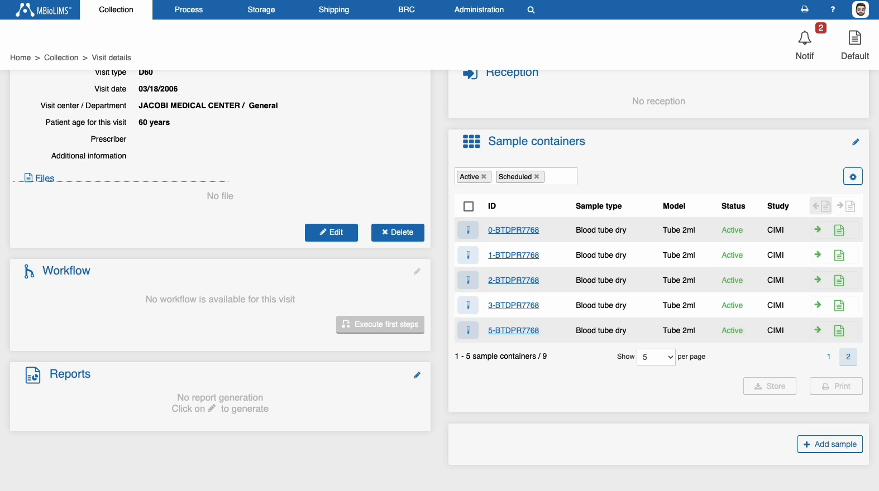Open the Storage menu
Screen dimensions: 879x491
click(261, 10)
